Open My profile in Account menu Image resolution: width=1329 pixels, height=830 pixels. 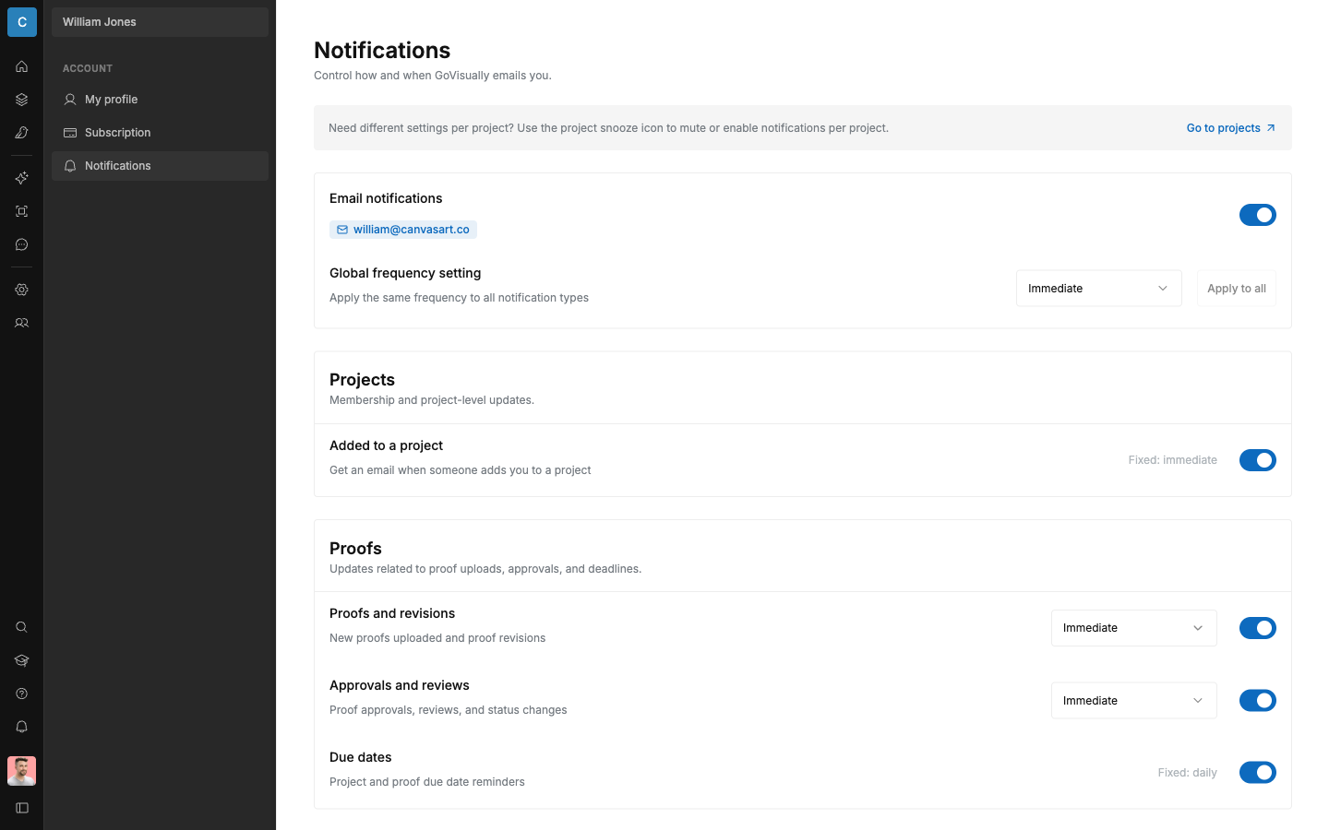click(160, 100)
